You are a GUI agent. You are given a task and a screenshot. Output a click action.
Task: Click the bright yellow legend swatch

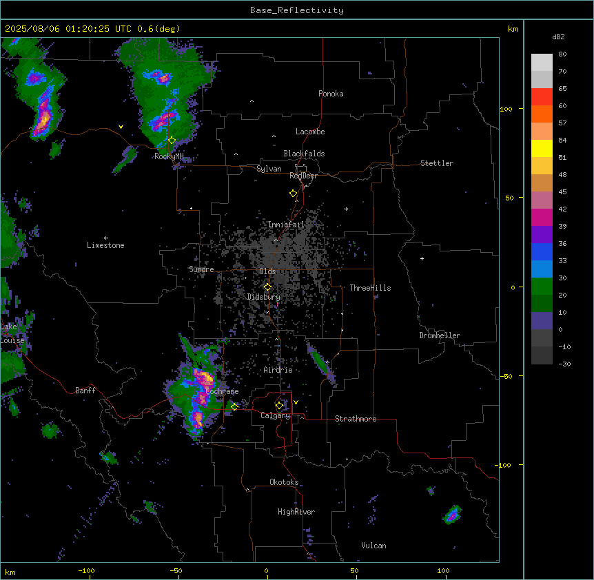coord(542,148)
